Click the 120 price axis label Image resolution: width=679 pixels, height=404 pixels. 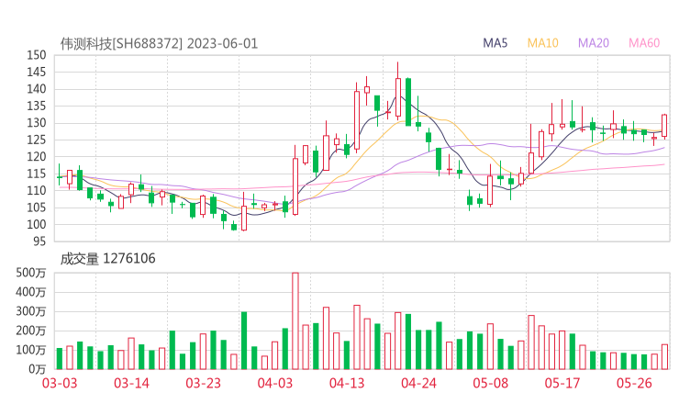37,156
